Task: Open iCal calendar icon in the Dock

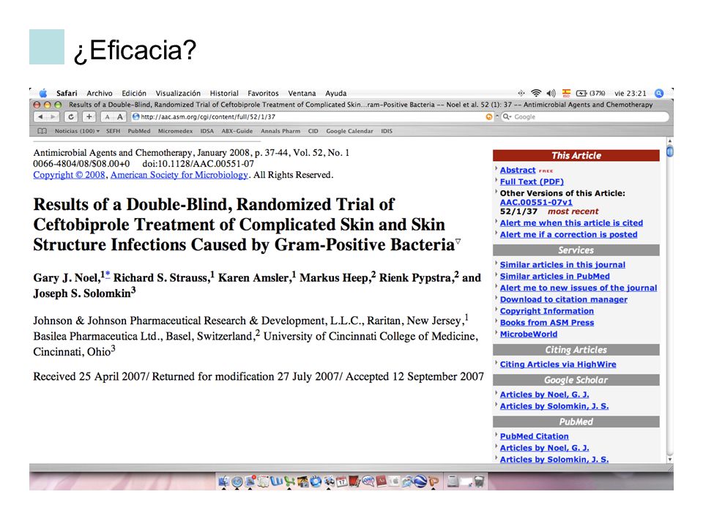Action: 342,482
